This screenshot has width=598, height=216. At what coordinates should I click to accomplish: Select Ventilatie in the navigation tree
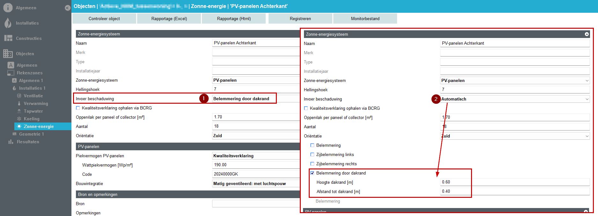click(x=33, y=96)
